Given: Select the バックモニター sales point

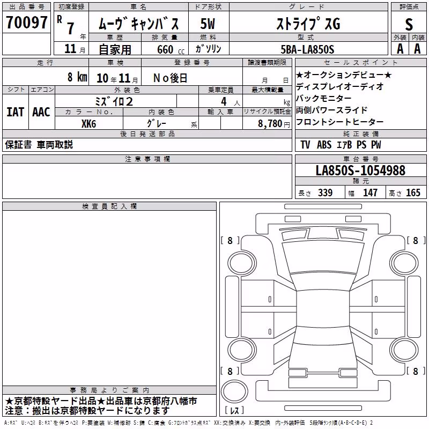Looking at the screenshot, I should 324,98.
